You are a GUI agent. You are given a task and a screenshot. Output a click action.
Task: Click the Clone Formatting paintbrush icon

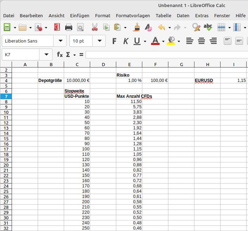(x=136, y=27)
